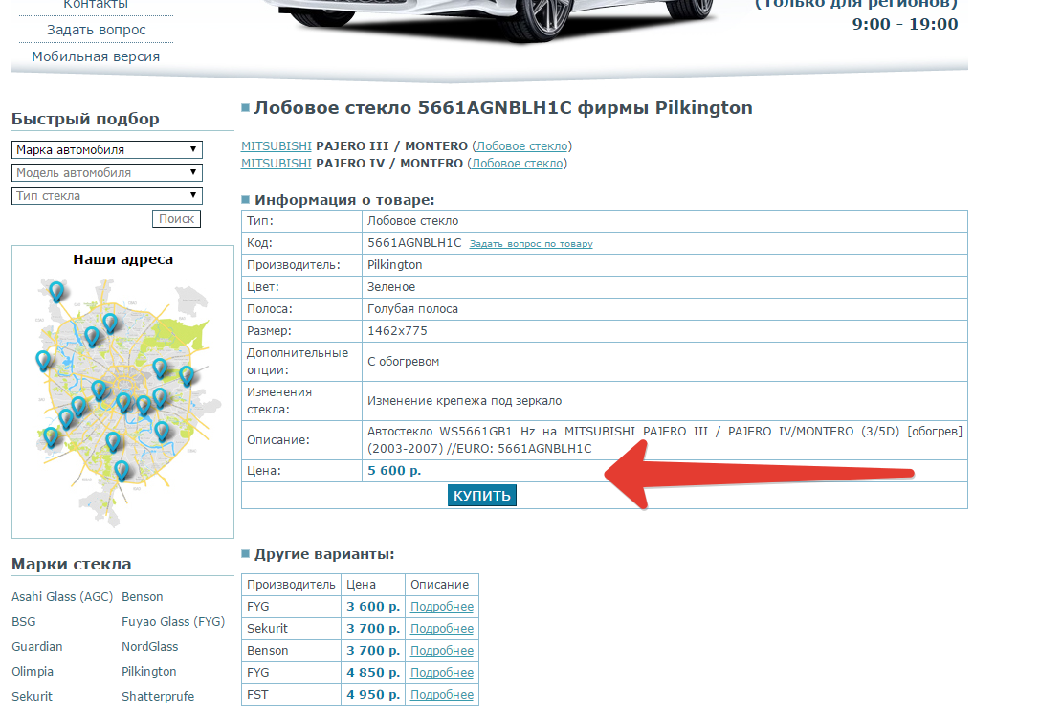The height and width of the screenshot is (714, 1040).
Task: Click the КУПИТЬ button
Action: (x=481, y=496)
